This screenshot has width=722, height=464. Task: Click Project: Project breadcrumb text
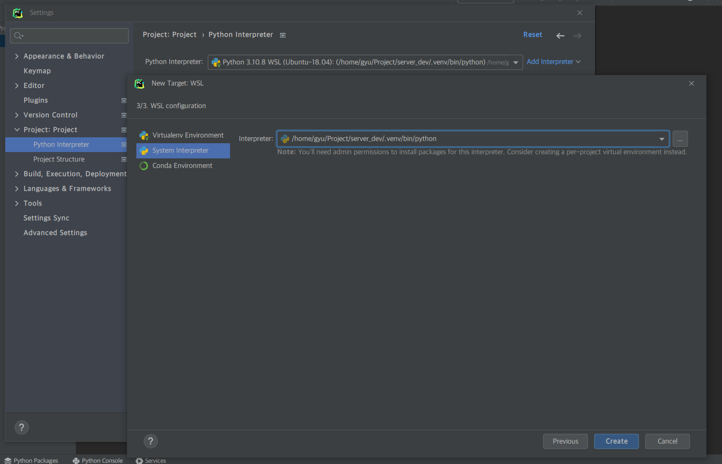pyautogui.click(x=170, y=35)
